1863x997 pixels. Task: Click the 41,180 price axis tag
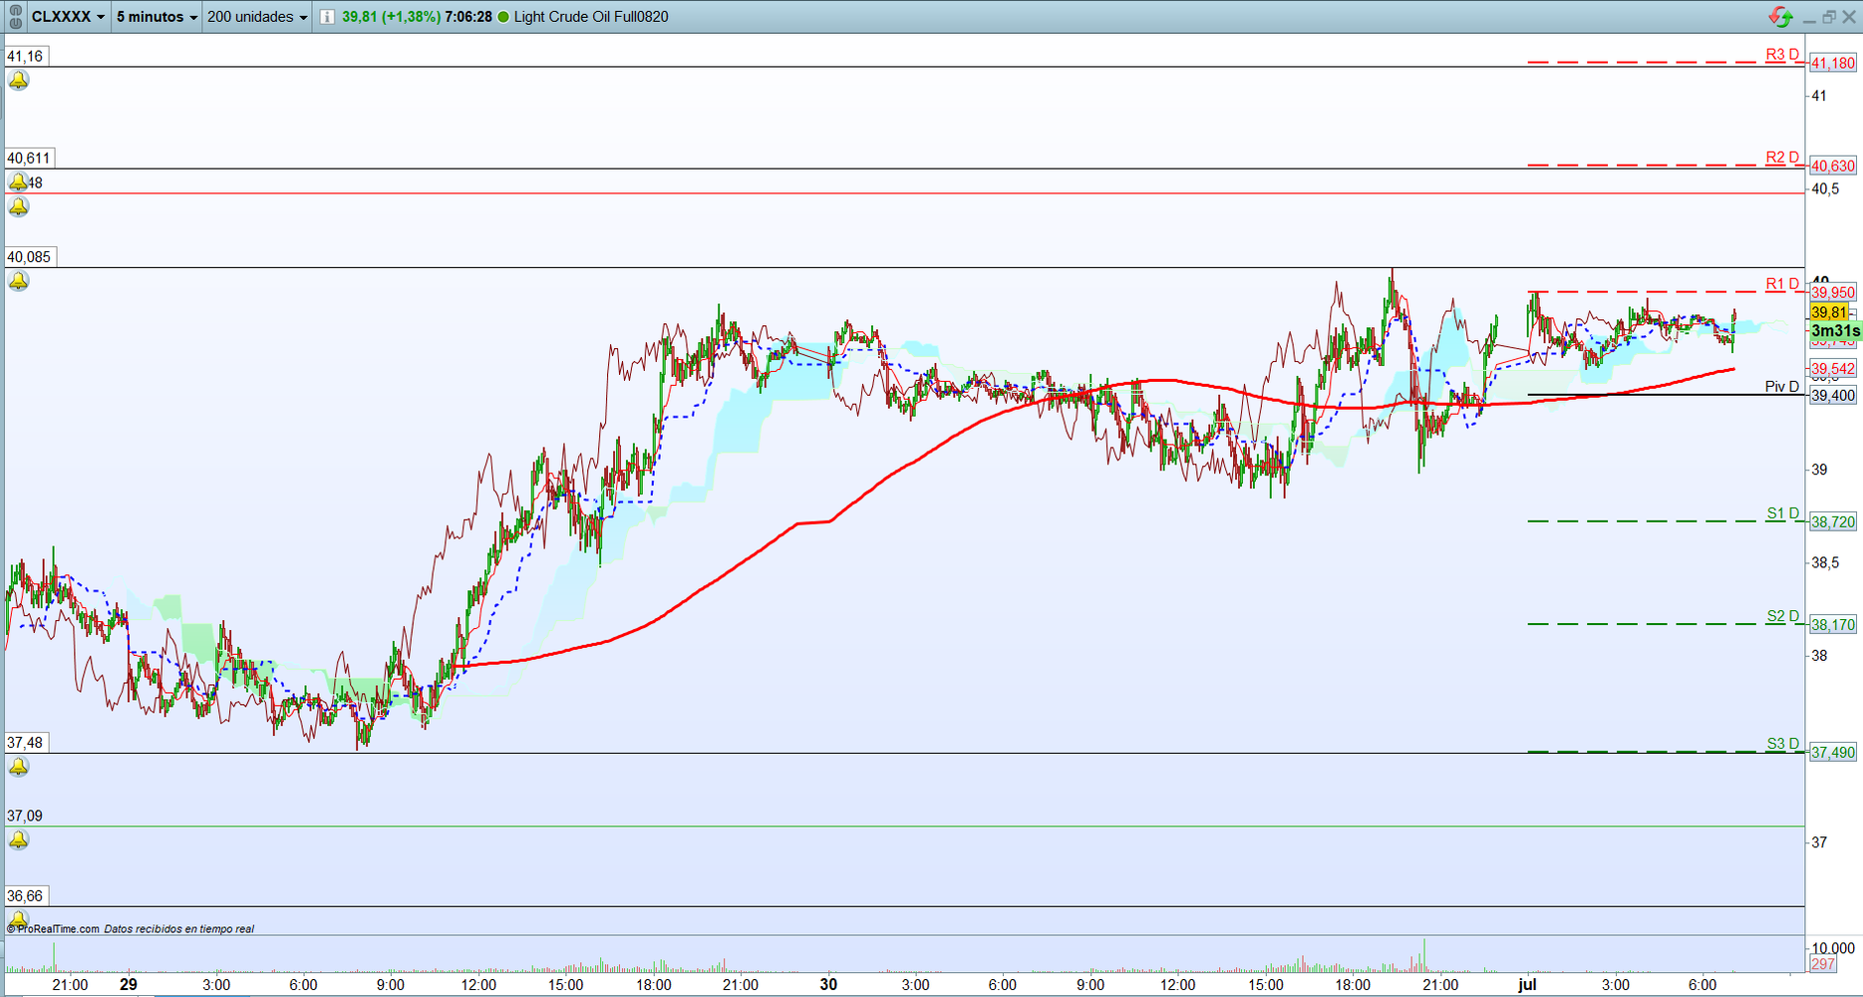click(x=1833, y=63)
